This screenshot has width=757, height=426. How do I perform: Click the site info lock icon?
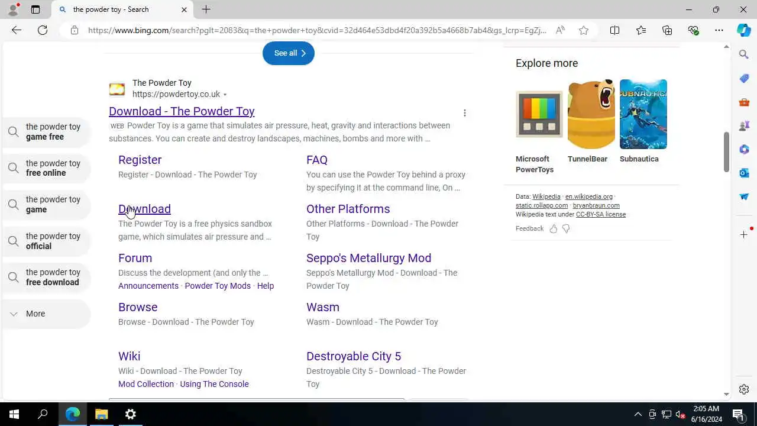(x=74, y=30)
